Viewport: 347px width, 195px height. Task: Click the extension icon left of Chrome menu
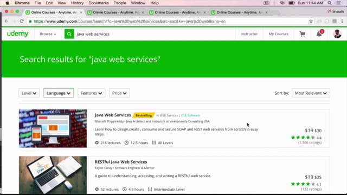tap(335, 21)
